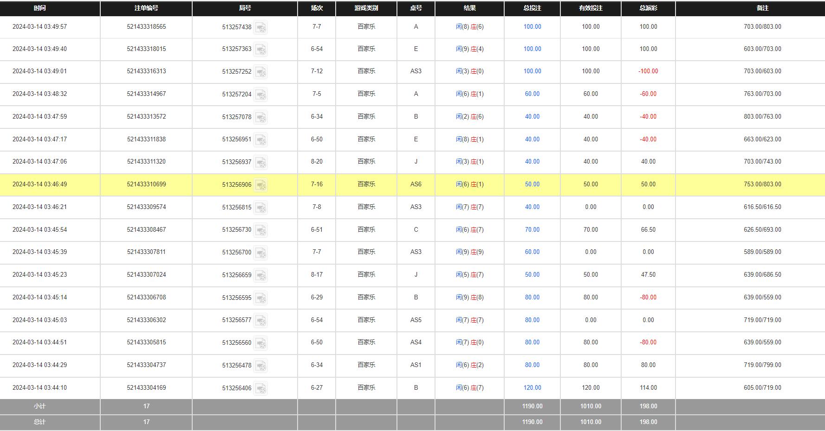Click the 有效投注 column header
Image resolution: width=825 pixels, height=431 pixels.
pos(591,8)
